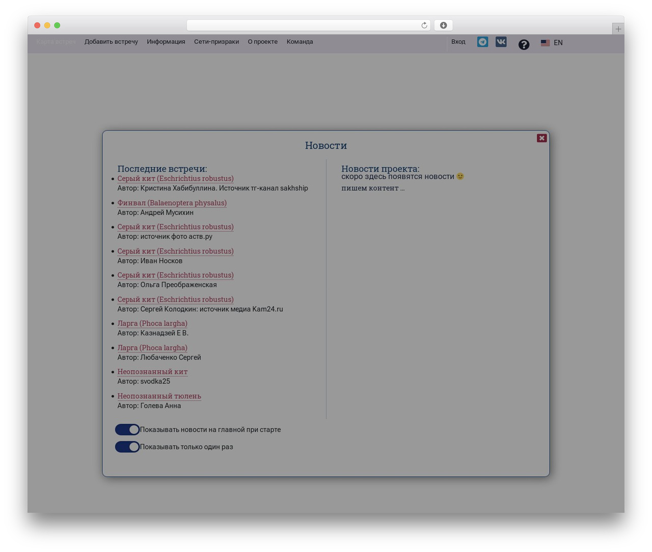Image resolution: width=652 pixels, height=552 pixels.
Task: Open Серый кит link by Кристина Хабибуллина
Action: coord(175,179)
